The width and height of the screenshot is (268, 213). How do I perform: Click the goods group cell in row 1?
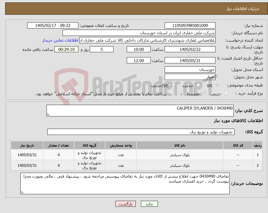click(90, 155)
